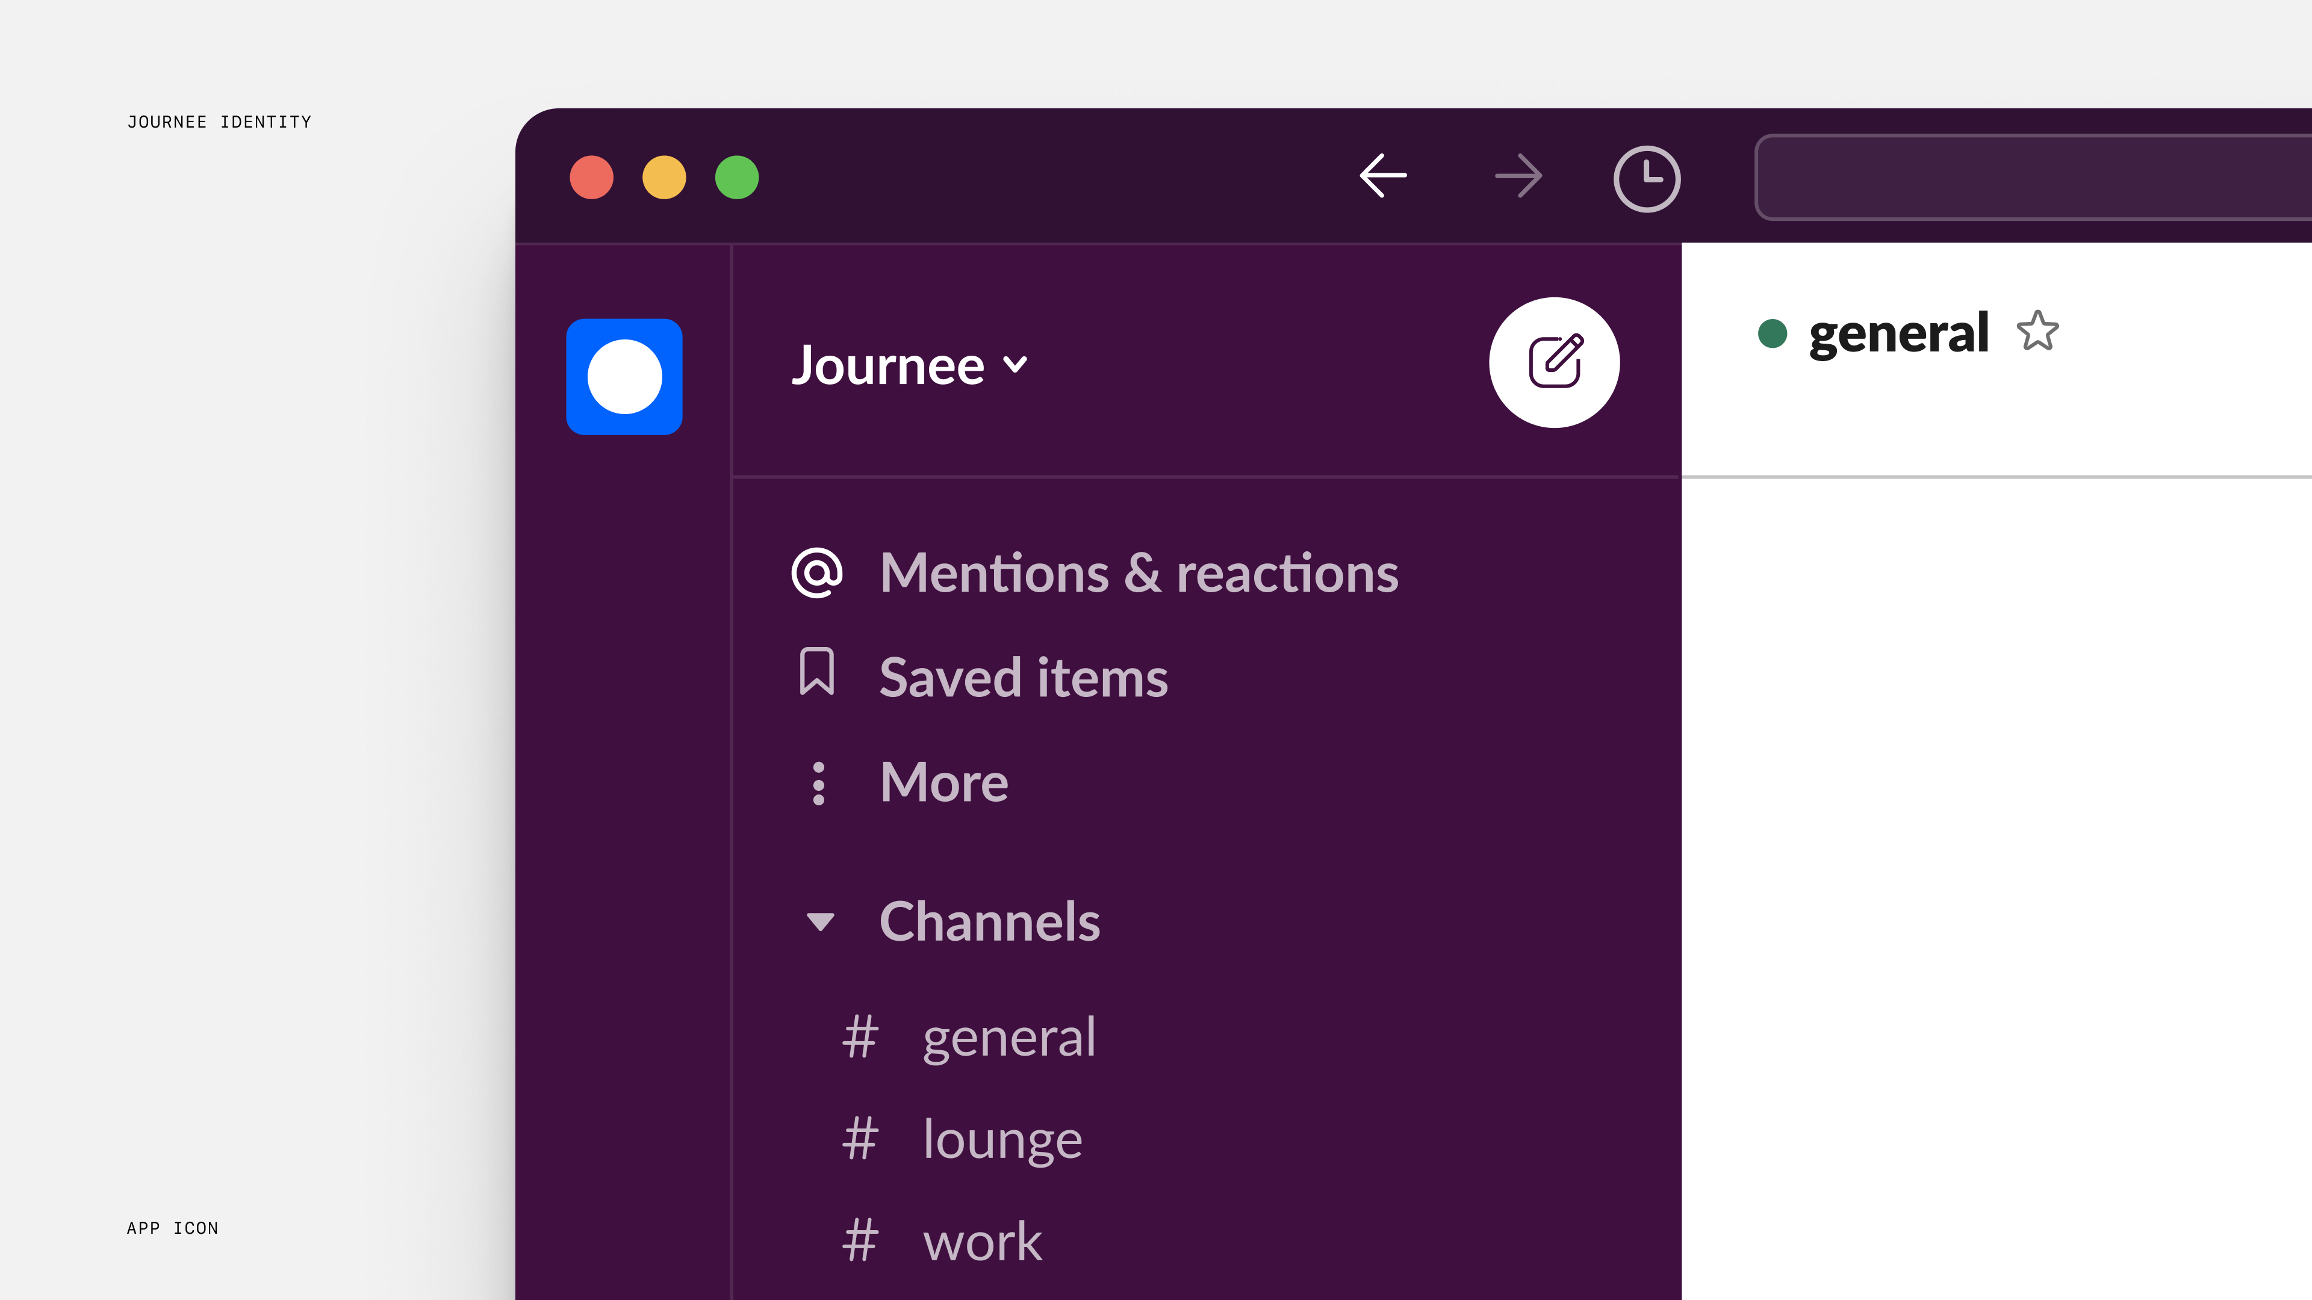Star the general channel
The width and height of the screenshot is (2312, 1300).
(x=2037, y=332)
